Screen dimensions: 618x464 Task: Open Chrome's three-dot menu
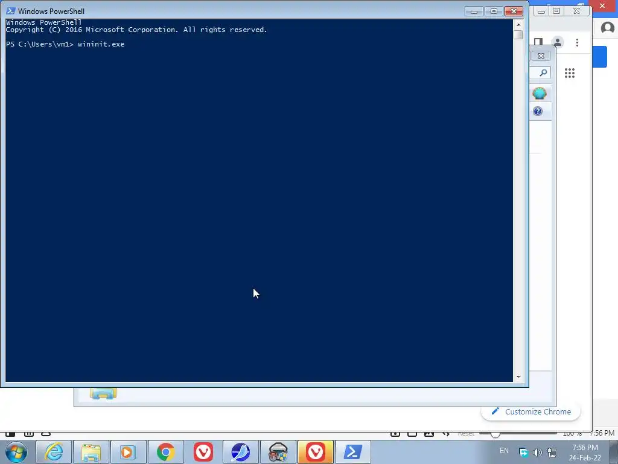pyautogui.click(x=577, y=43)
